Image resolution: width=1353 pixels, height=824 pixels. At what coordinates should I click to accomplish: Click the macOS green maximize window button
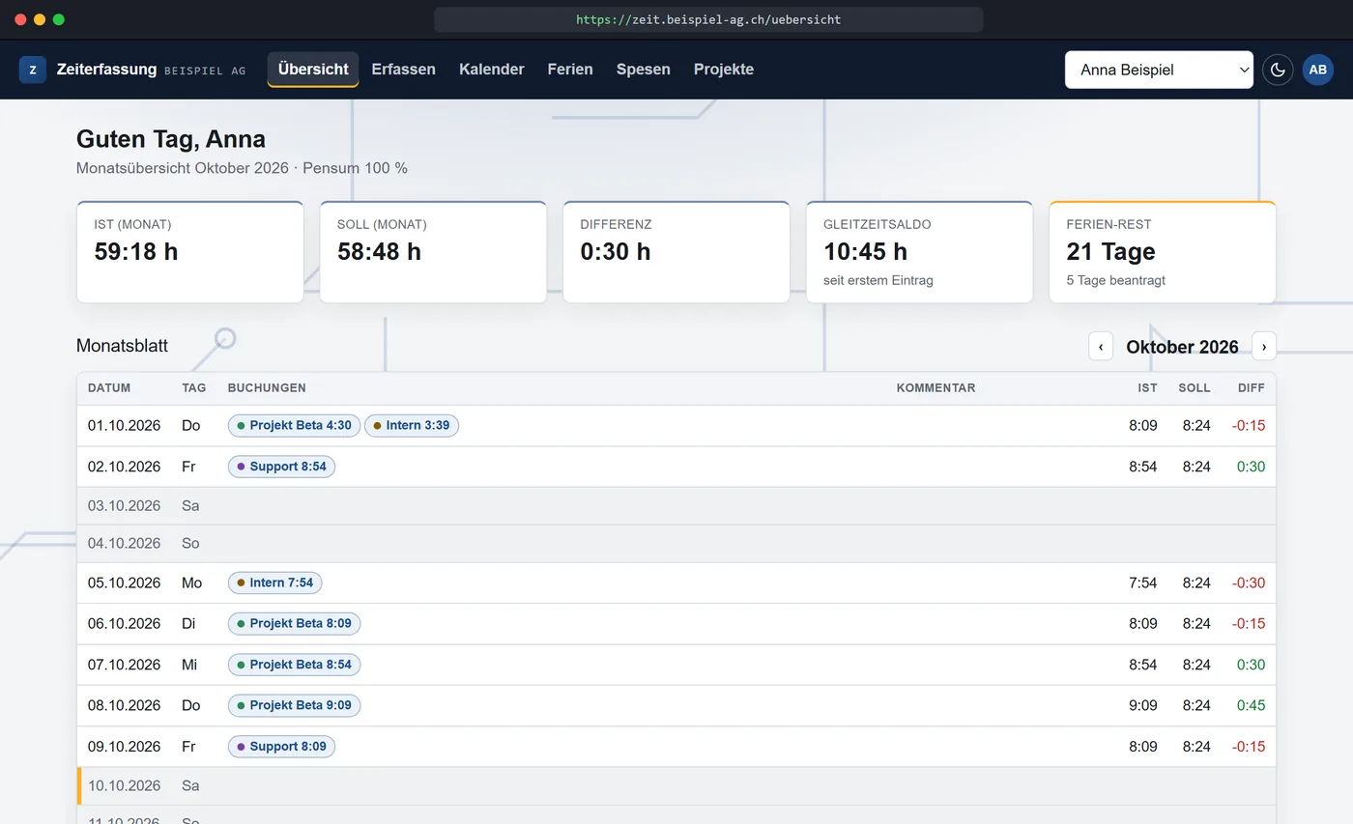(x=59, y=19)
